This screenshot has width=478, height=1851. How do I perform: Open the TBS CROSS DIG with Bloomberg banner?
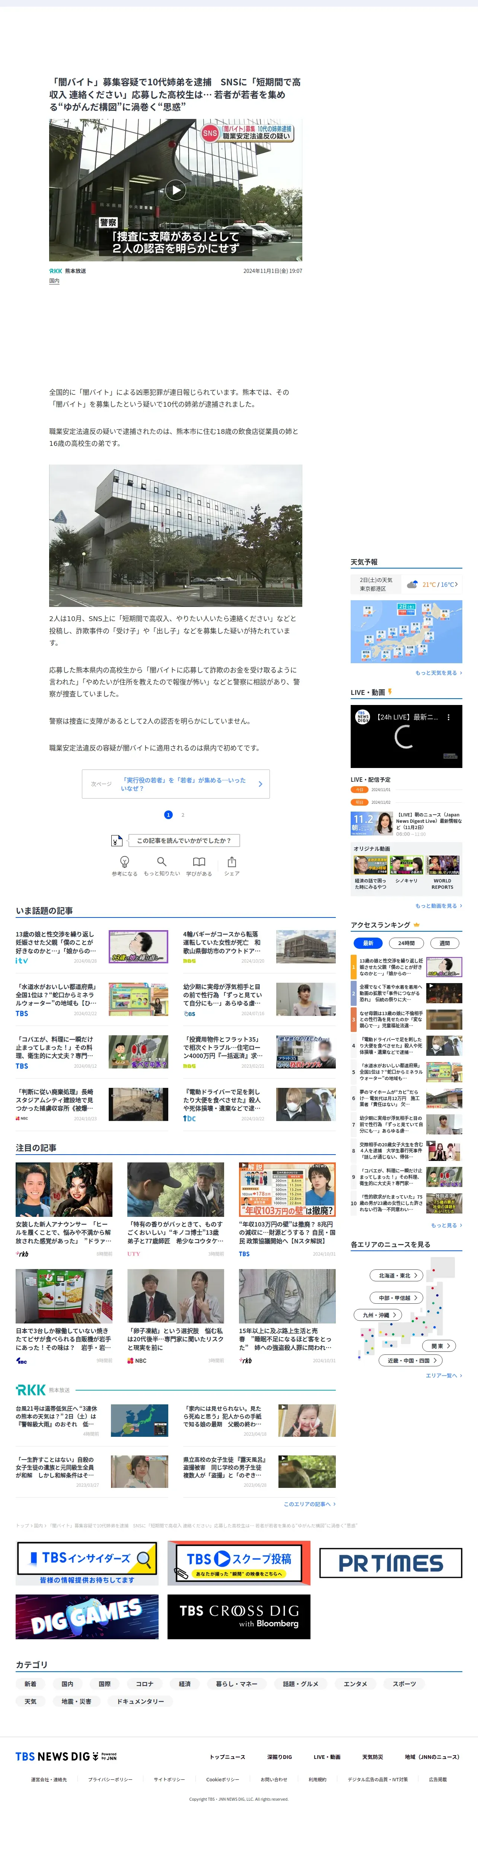coord(239,1617)
